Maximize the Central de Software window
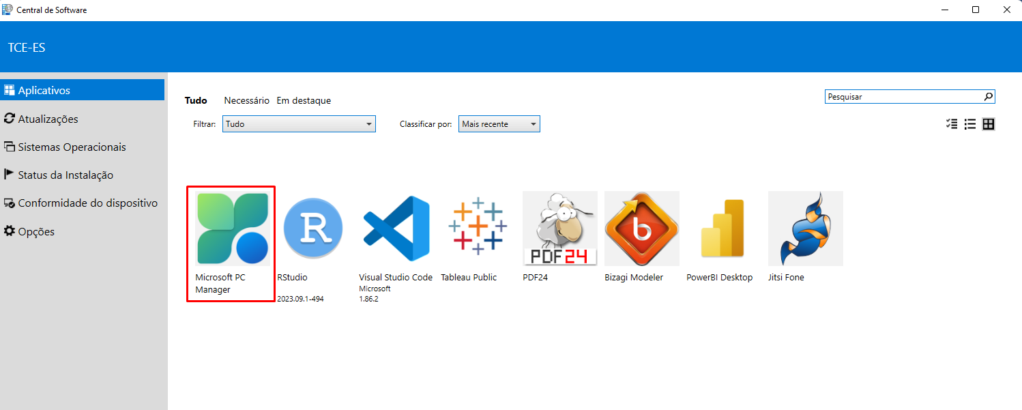Screen dimensions: 1022x410 tap(976, 10)
